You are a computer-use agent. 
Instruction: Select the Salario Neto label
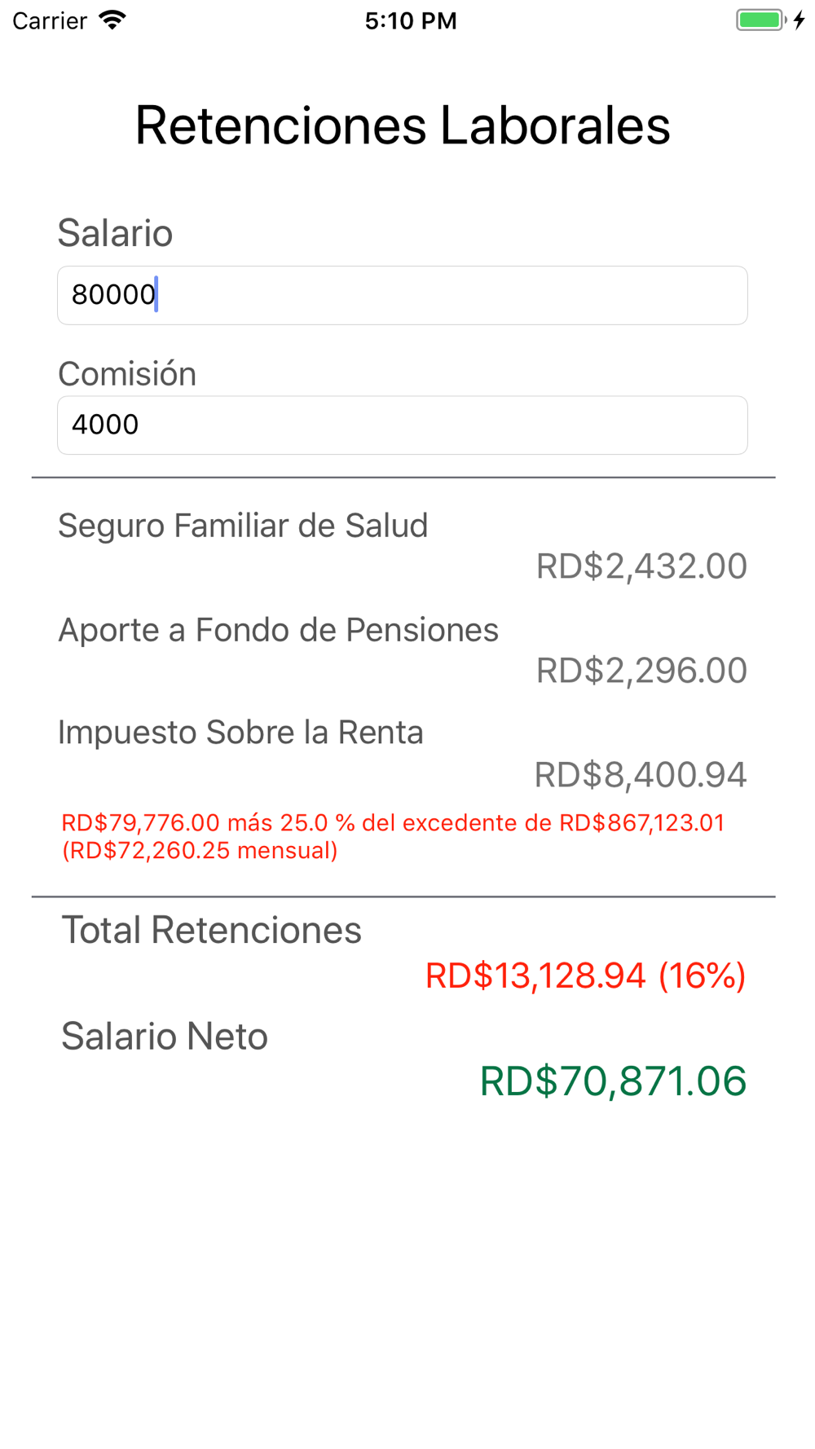165,1037
